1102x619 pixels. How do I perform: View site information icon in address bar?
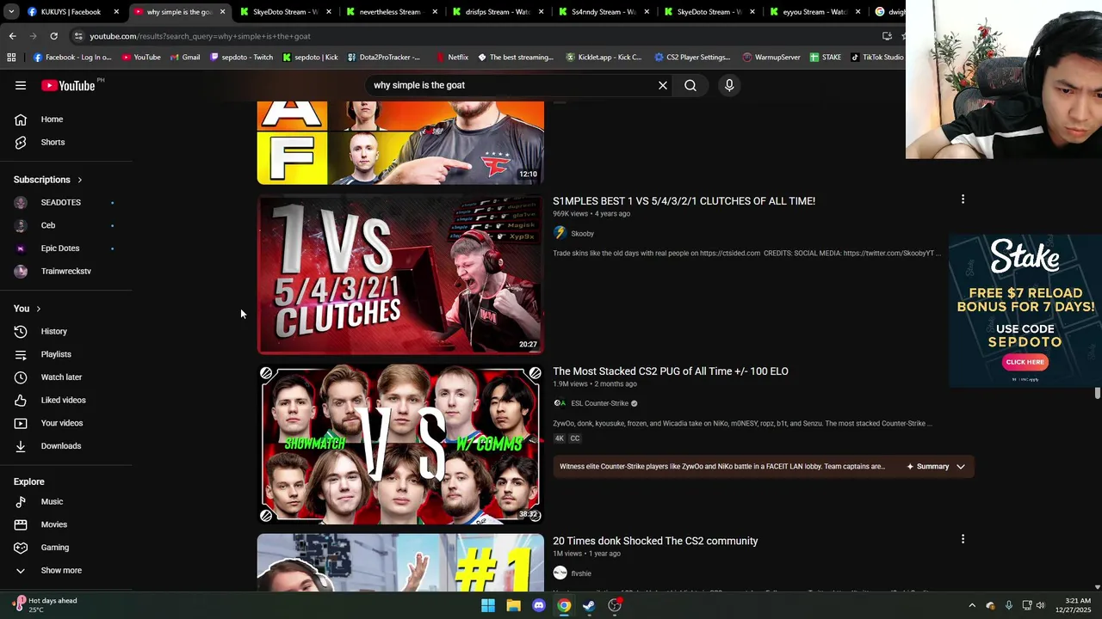tap(78, 36)
